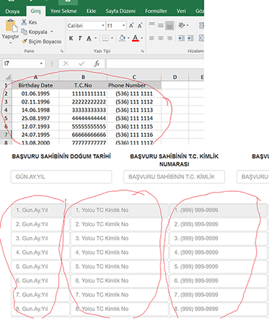Image resolution: width=269 pixels, height=321 pixels.
Task: Toggle underline with the underlined A button
Action: pyautogui.click(x=89, y=39)
